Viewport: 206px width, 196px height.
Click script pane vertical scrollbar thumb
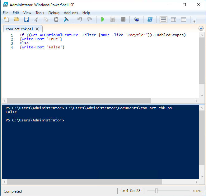pos(202,61)
